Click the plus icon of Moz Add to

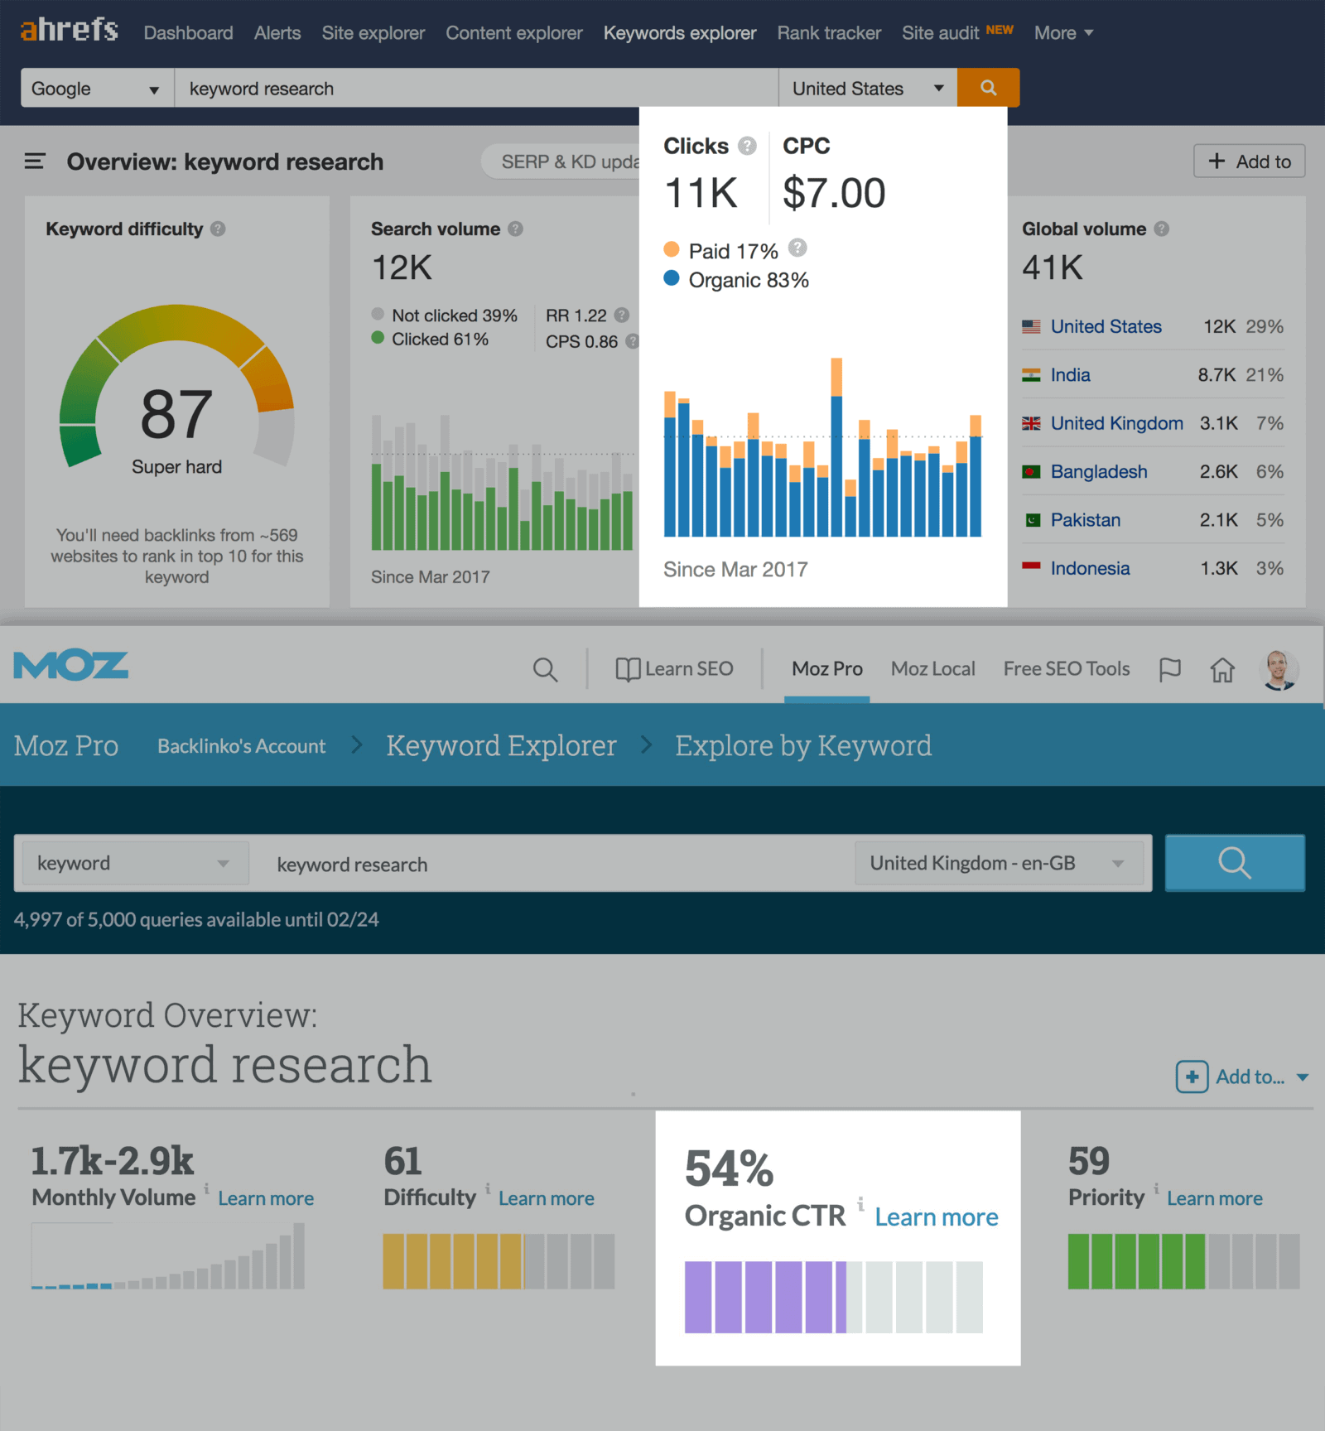point(1192,1077)
